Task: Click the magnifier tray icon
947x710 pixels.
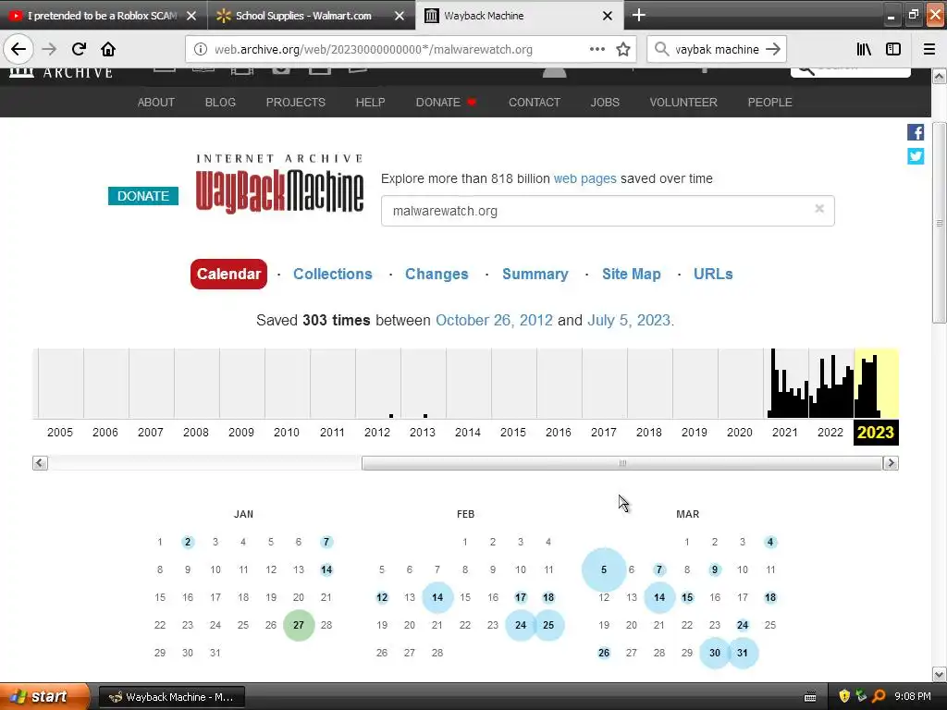Action: pyautogui.click(x=879, y=696)
